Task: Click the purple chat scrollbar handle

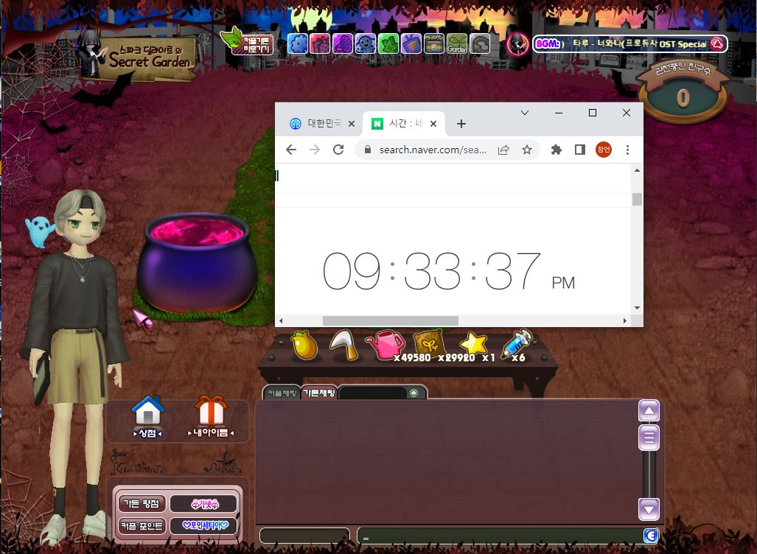Action: [x=649, y=437]
